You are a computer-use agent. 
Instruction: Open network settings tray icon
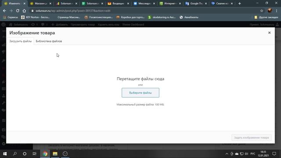pyautogui.click(x=241, y=154)
